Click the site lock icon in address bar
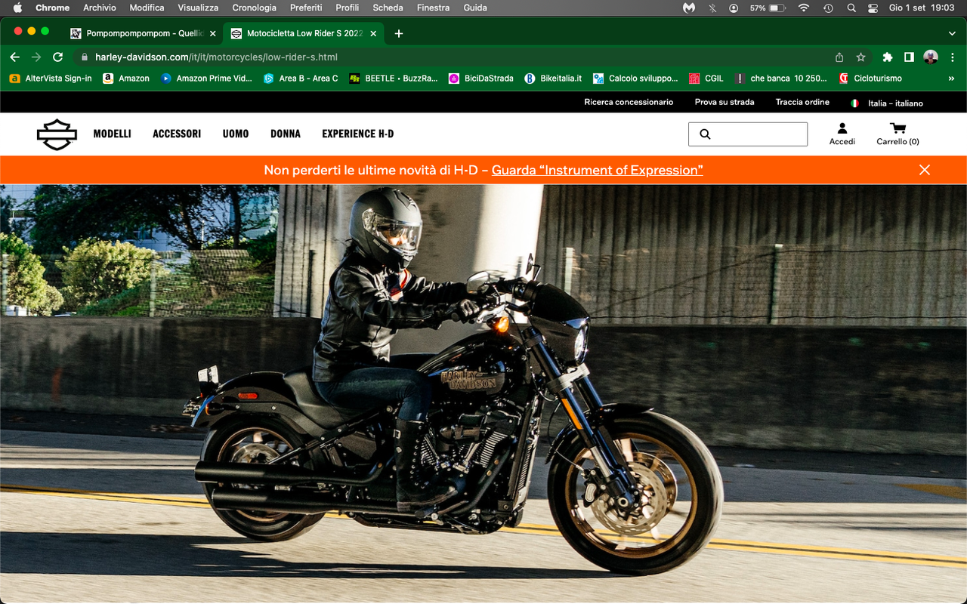 tap(84, 57)
